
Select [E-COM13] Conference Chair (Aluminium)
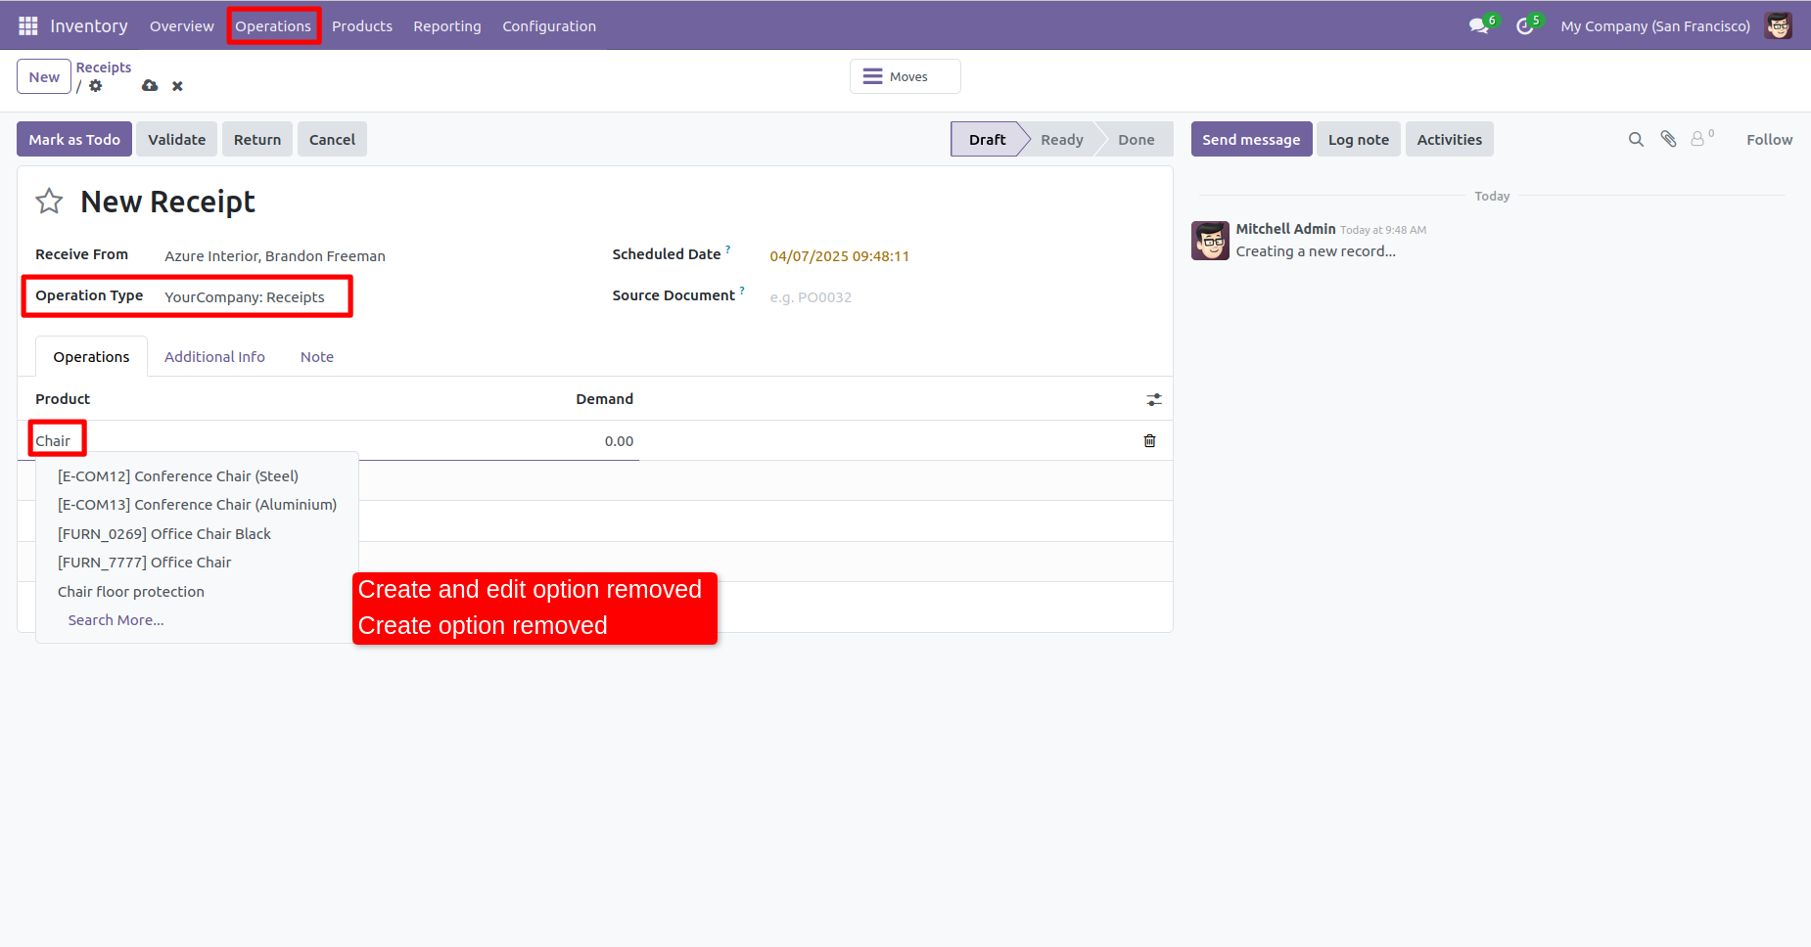coord(197,505)
